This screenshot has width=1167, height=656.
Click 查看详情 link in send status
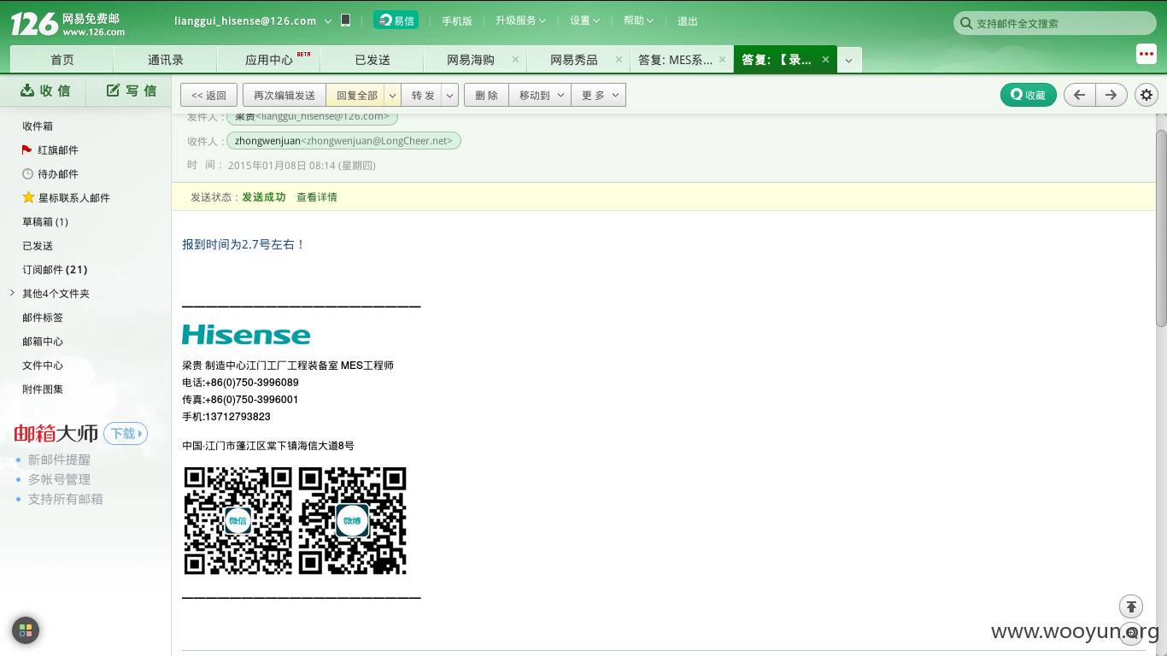point(317,197)
